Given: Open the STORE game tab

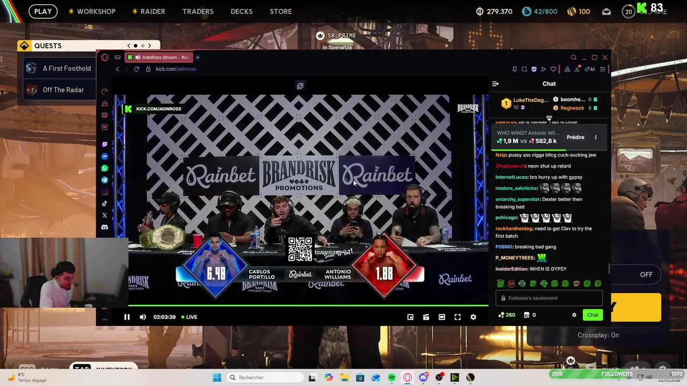Looking at the screenshot, I should 281,11.
